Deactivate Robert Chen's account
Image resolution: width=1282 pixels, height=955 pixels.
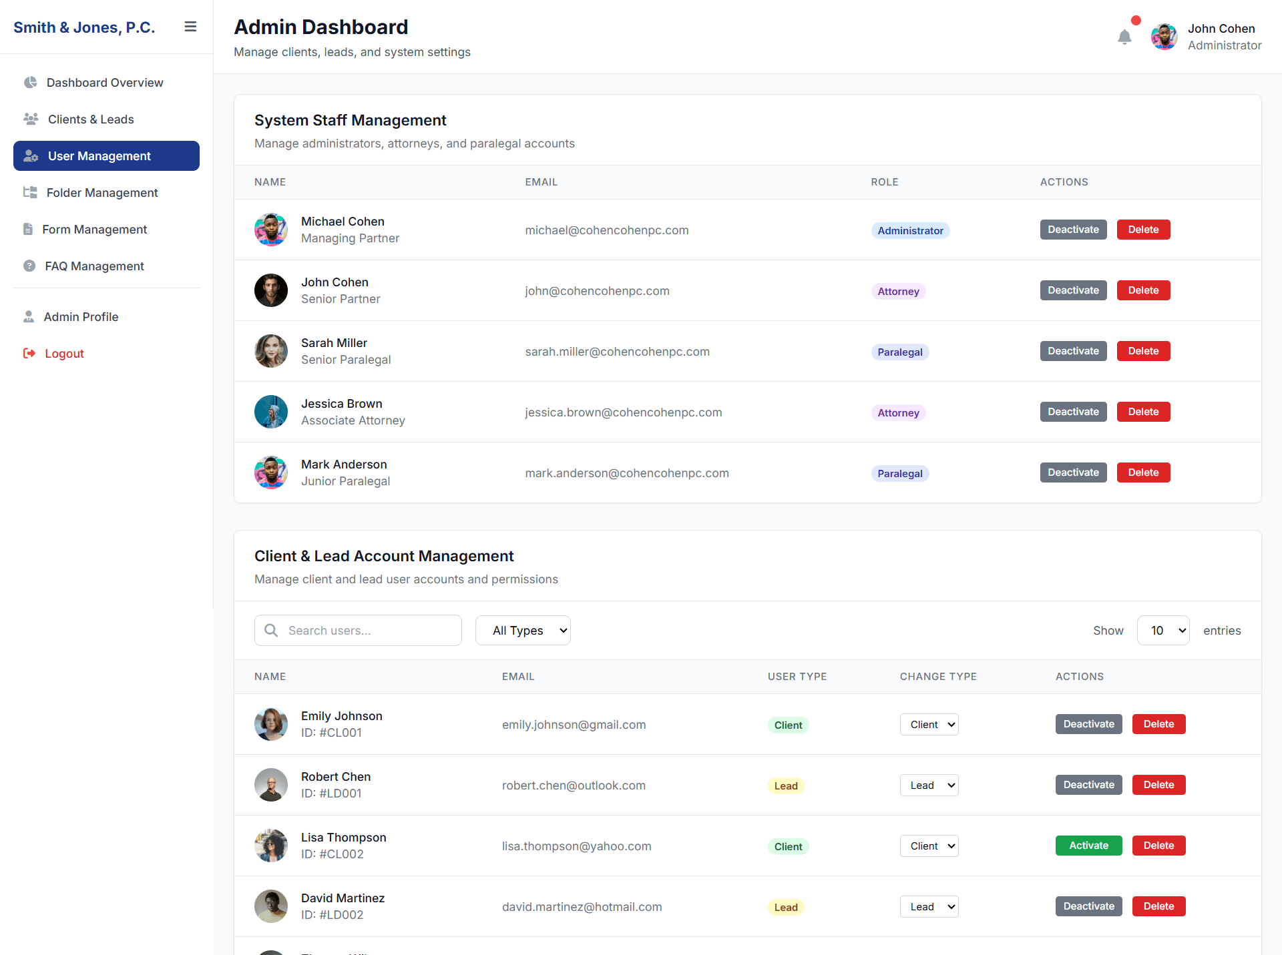click(x=1089, y=785)
